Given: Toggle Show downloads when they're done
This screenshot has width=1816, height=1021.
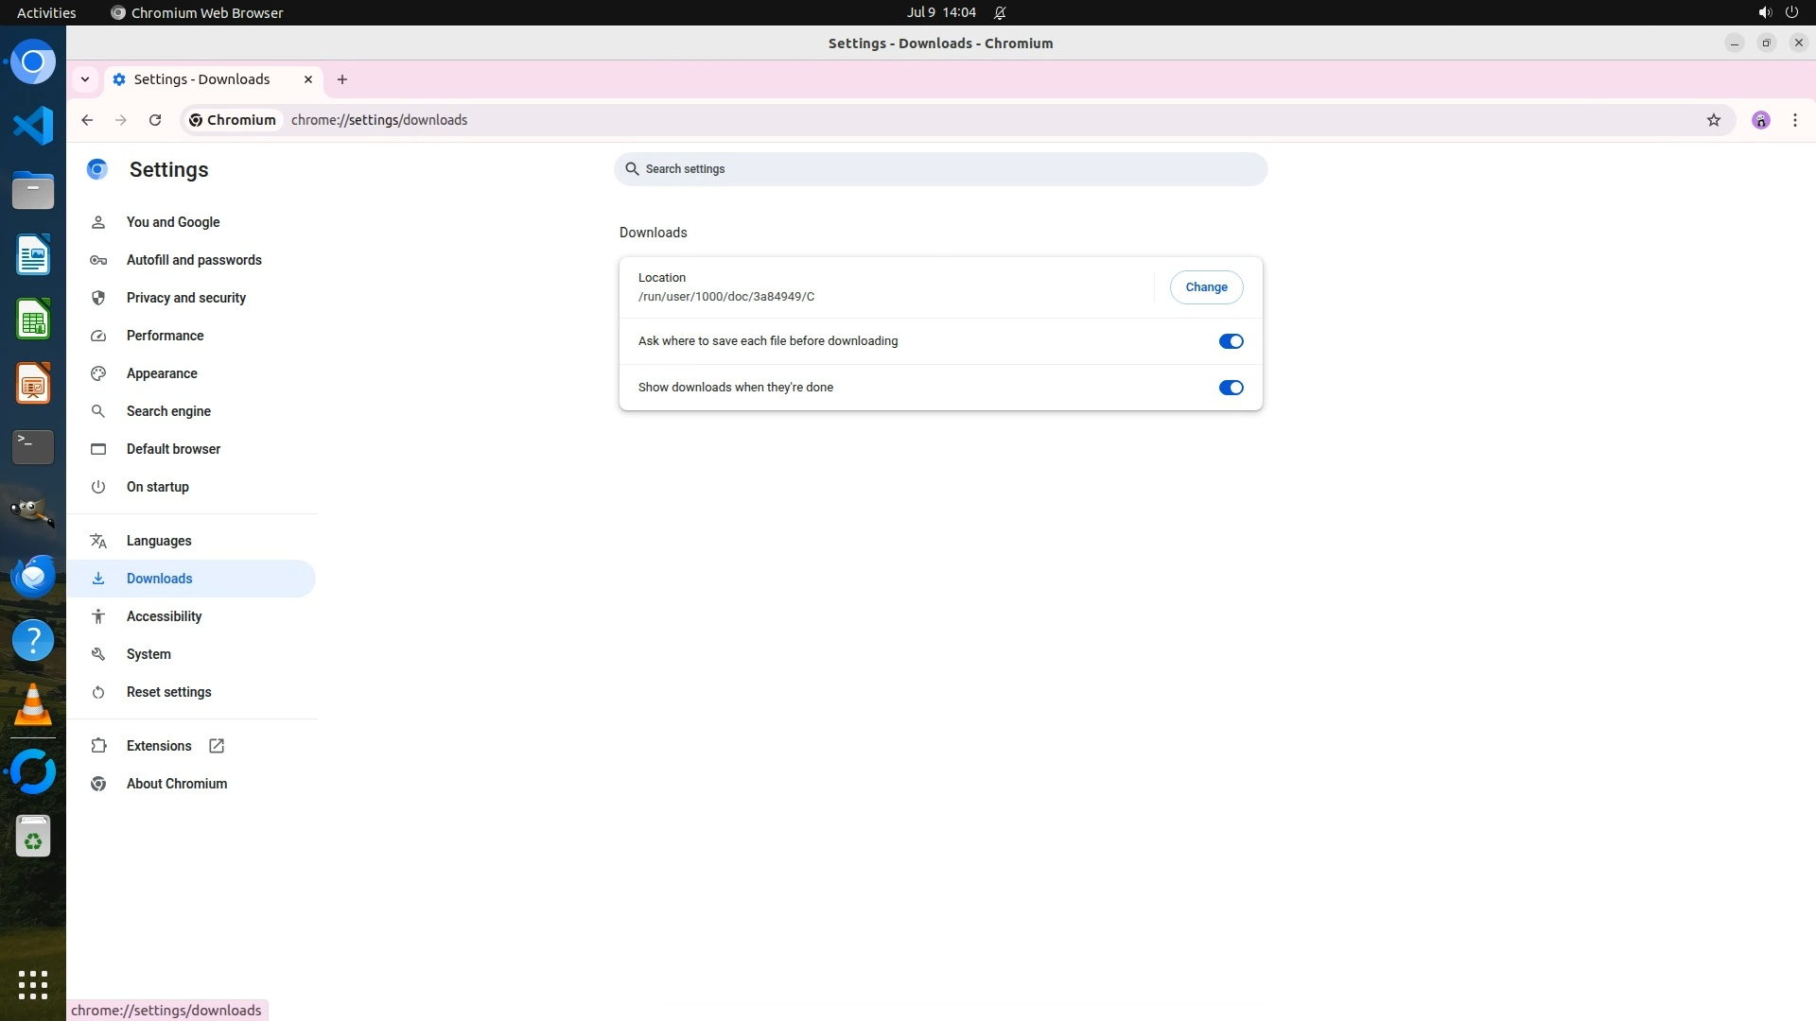Looking at the screenshot, I should [x=1231, y=388].
